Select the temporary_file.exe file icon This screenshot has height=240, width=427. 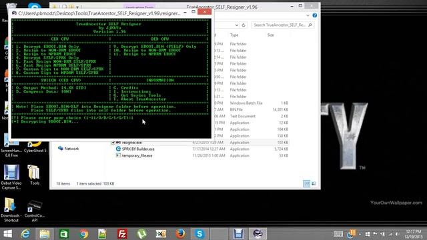(x=118, y=155)
